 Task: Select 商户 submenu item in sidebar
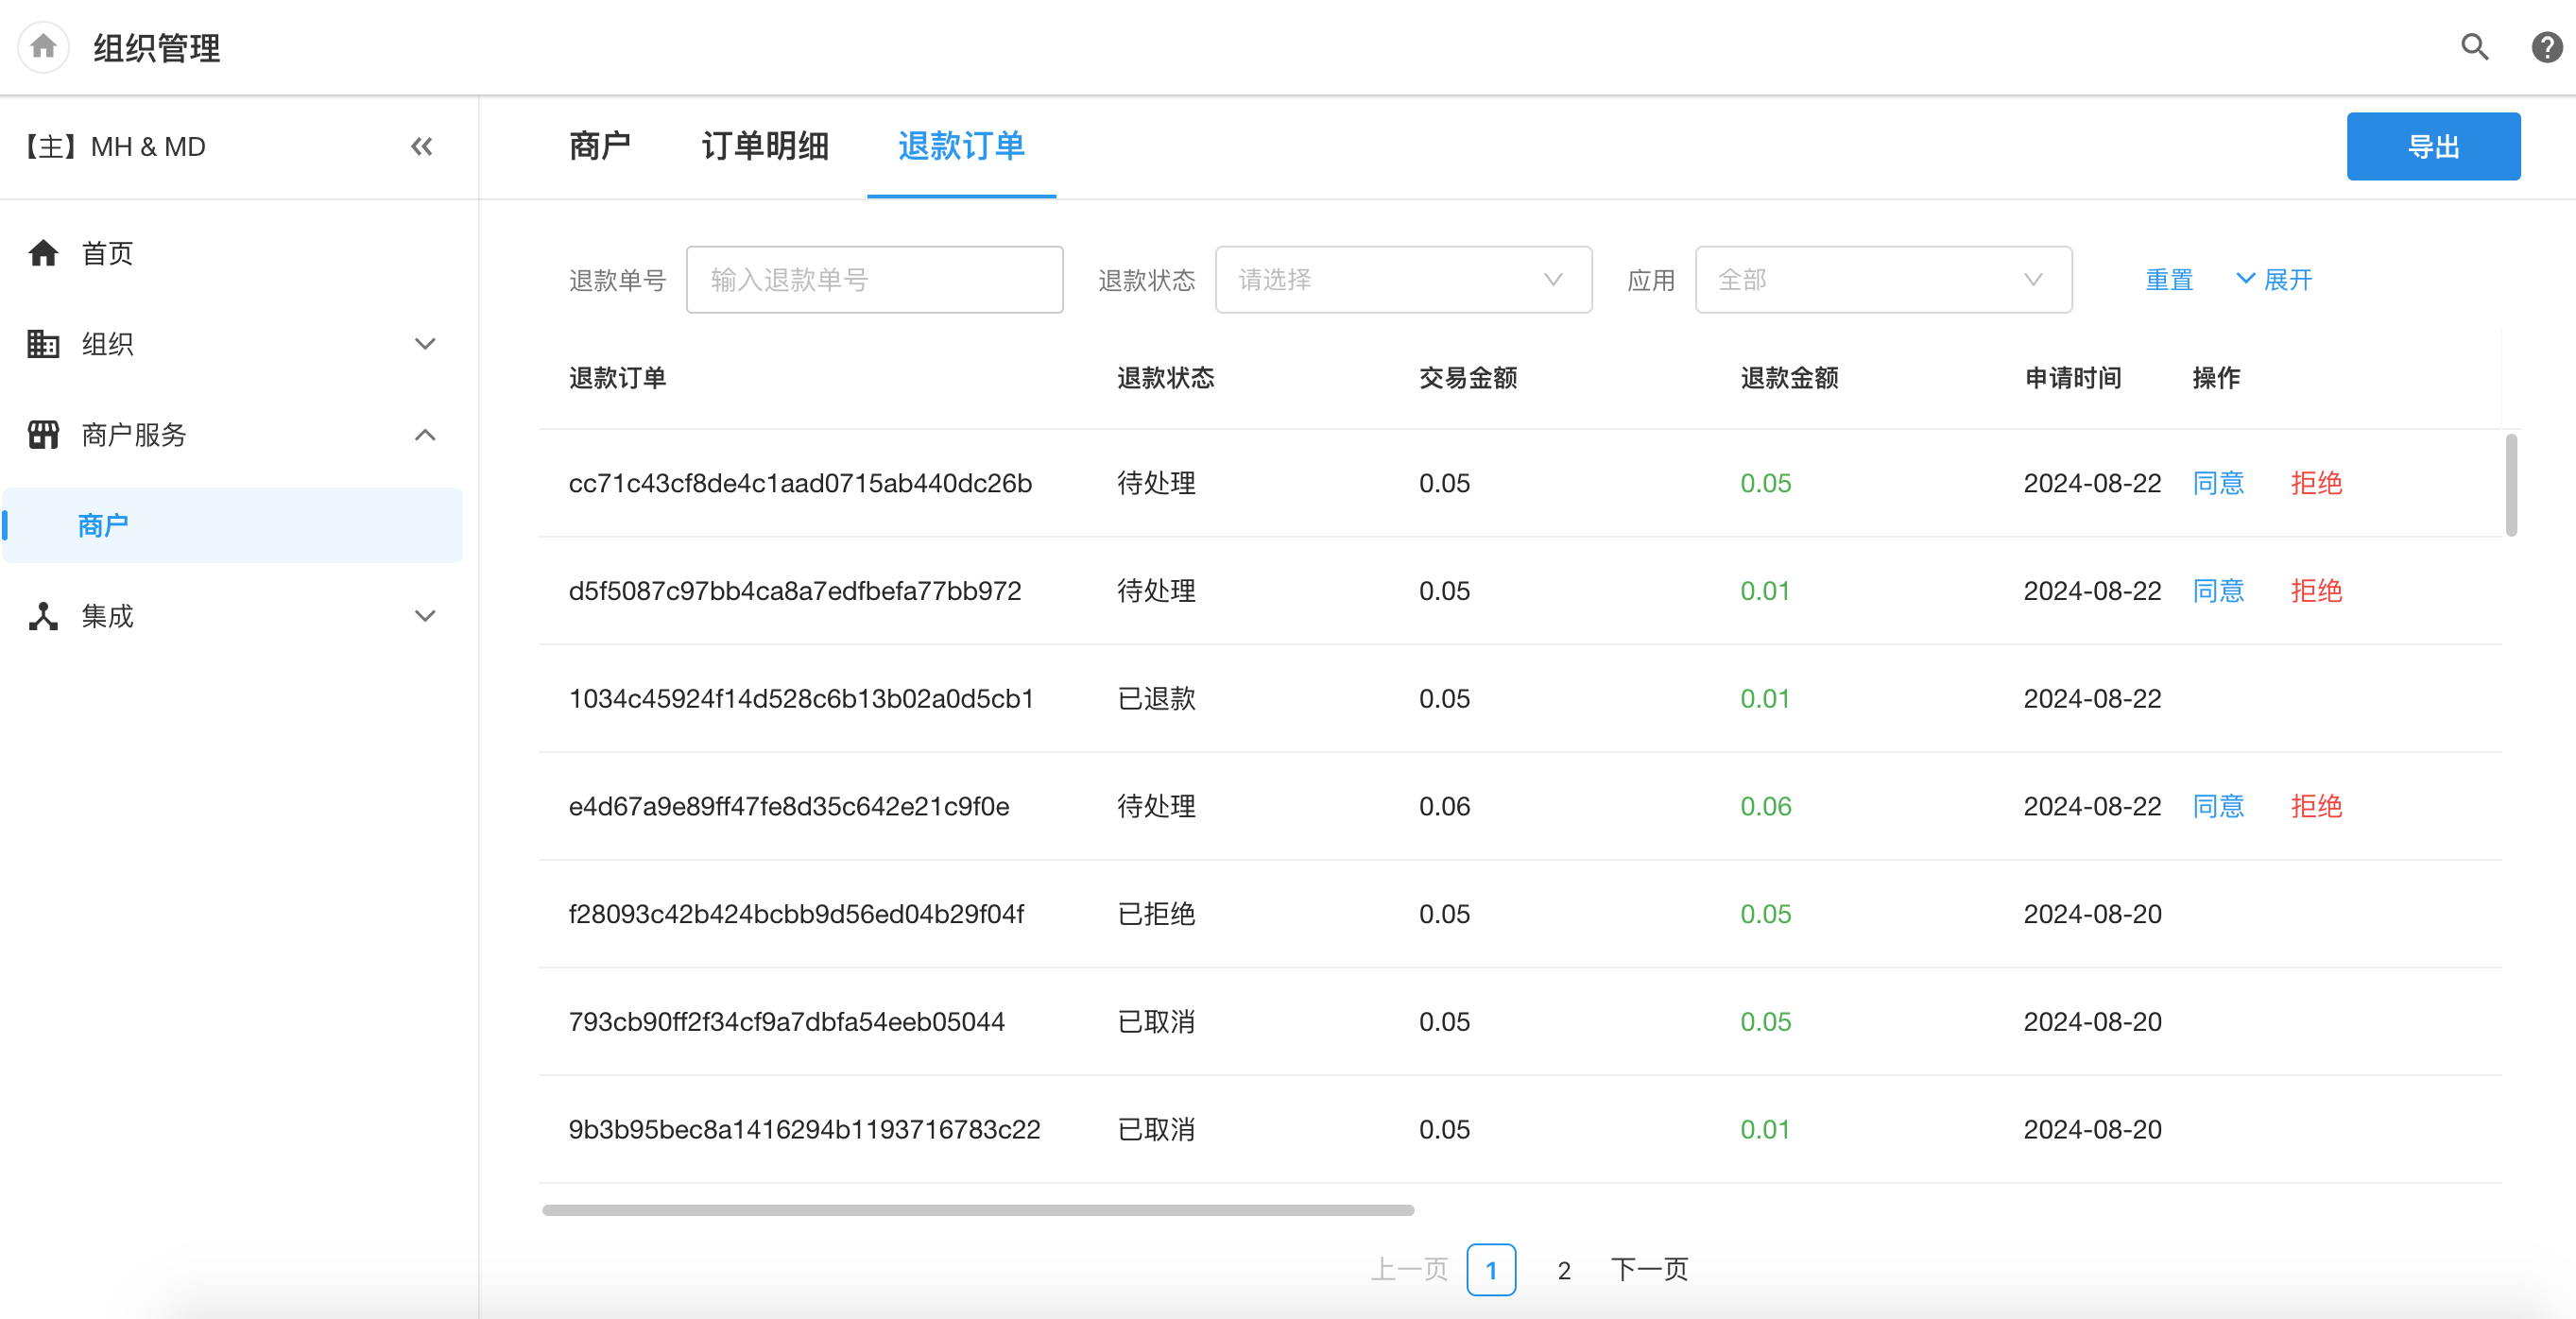tap(232, 525)
